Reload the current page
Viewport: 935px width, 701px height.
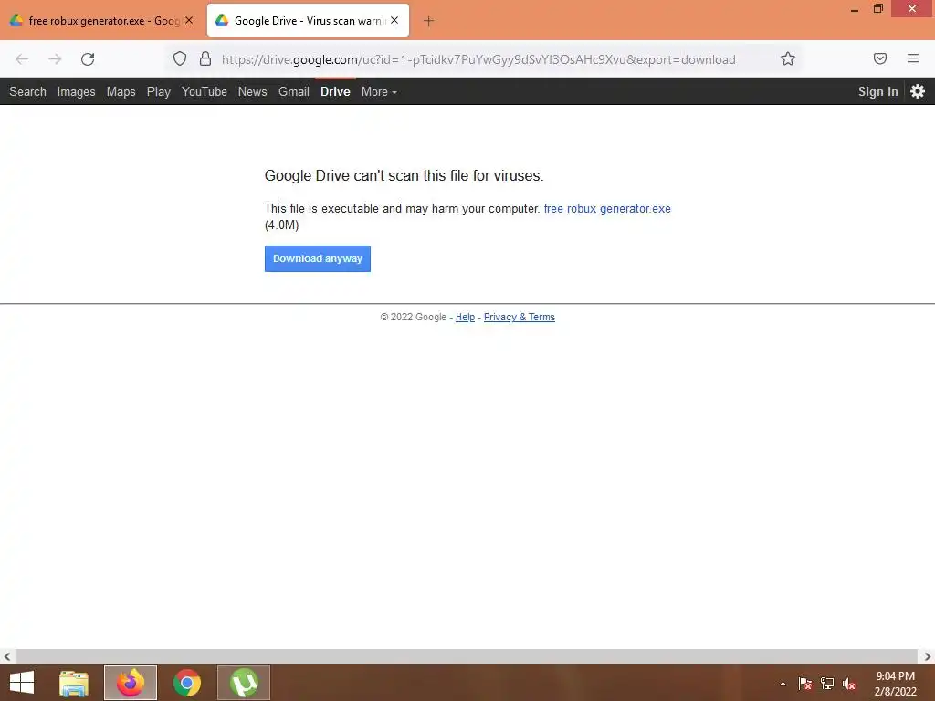point(88,59)
